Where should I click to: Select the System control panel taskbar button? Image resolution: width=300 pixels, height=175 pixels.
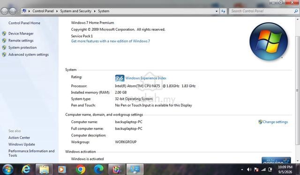click(x=135, y=169)
